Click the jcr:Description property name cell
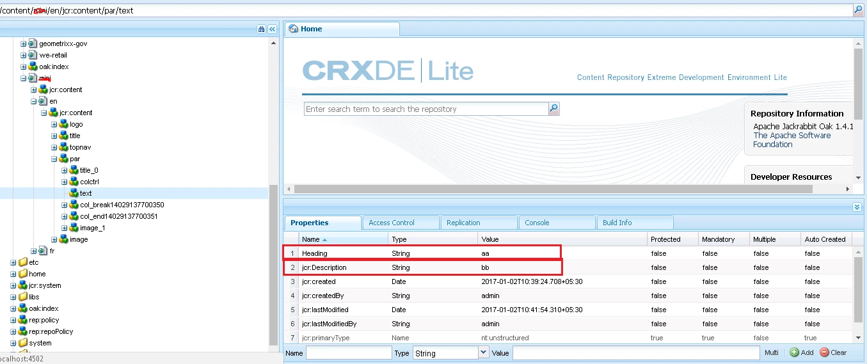The image size is (867, 364). (324, 267)
